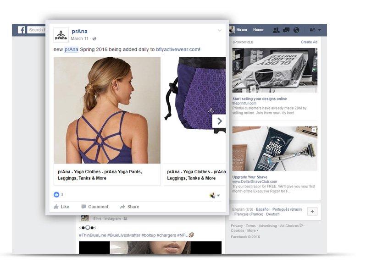The width and height of the screenshot is (377, 263).
Task: Open Start selling your designs online ad
Action: 260,99
